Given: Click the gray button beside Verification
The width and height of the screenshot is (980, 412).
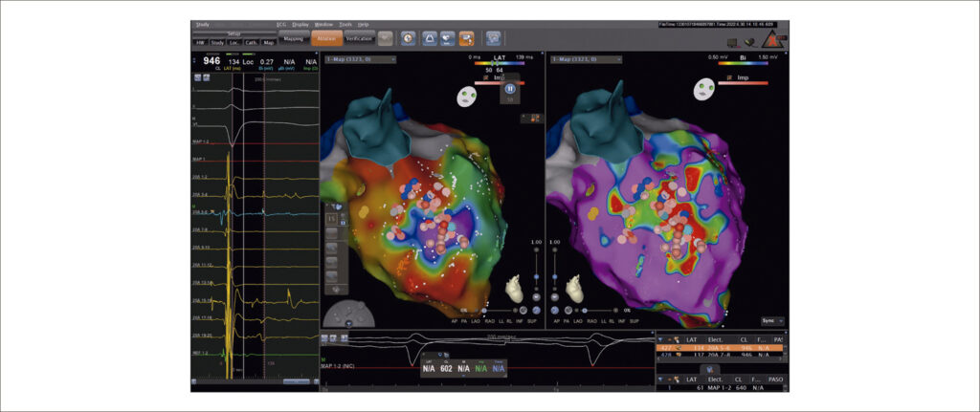Looking at the screenshot, I should pos(386,38).
